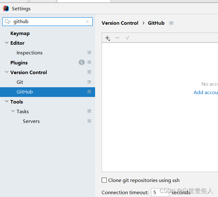This screenshot has width=218, height=197.
Task: Click the Plugins update count badge
Action: click(x=82, y=63)
